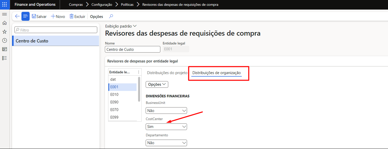
Task: Expand the Exibição padrão view selector
Action: pyautogui.click(x=121, y=26)
